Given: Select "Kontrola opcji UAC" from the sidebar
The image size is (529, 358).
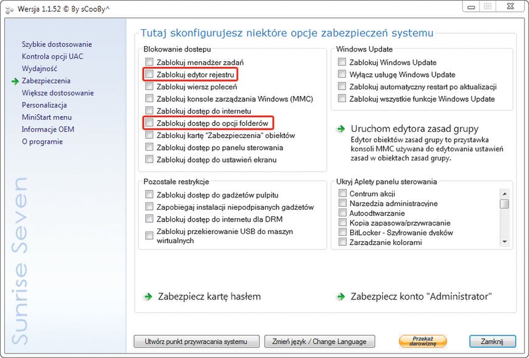Looking at the screenshot, I should pos(52,57).
